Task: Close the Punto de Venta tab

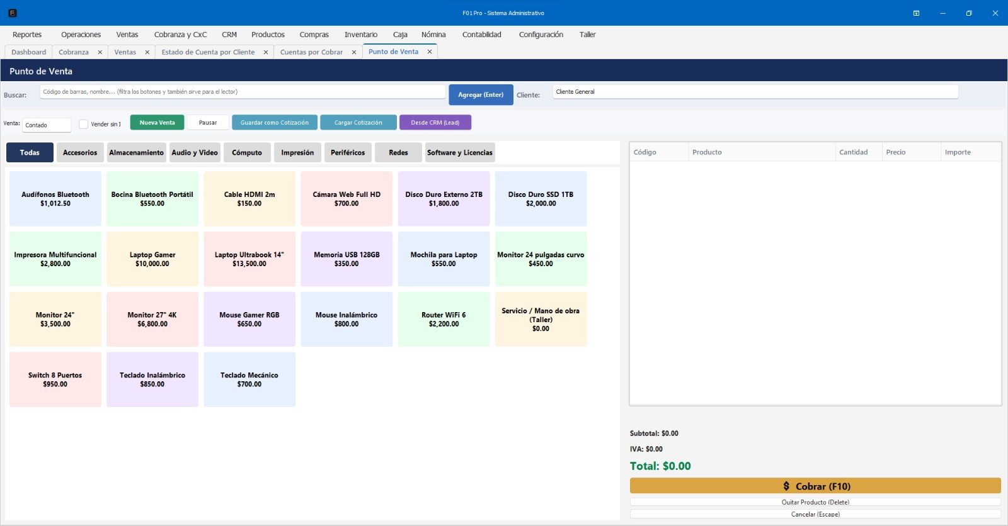Action: (x=430, y=52)
